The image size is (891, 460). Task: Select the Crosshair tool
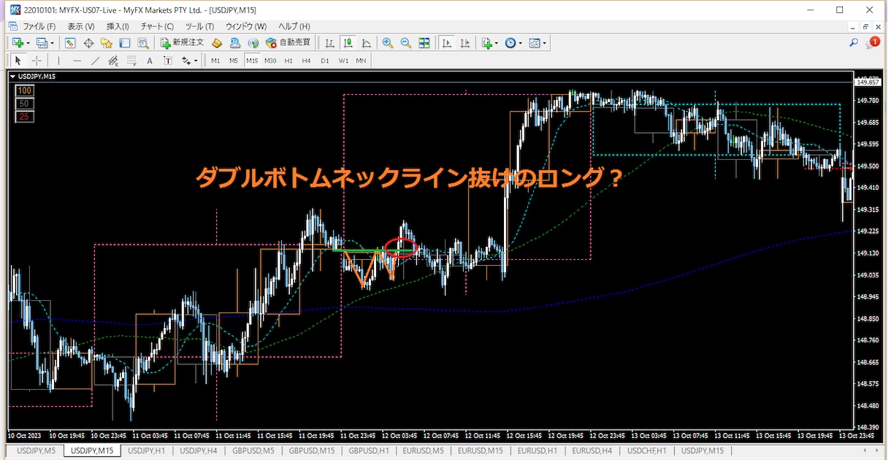pos(37,61)
